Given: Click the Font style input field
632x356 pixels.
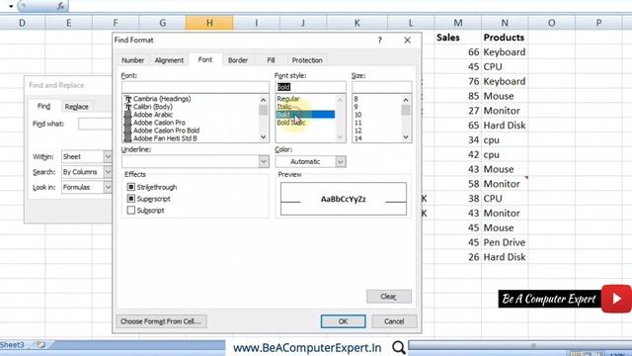Looking at the screenshot, I should point(310,87).
